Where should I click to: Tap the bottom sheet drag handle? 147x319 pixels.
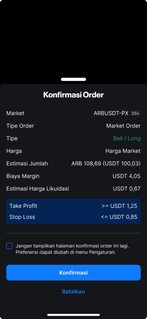[x=73, y=79]
